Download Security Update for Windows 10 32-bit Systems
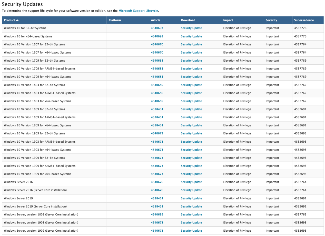The image size is (325, 236). point(191,28)
